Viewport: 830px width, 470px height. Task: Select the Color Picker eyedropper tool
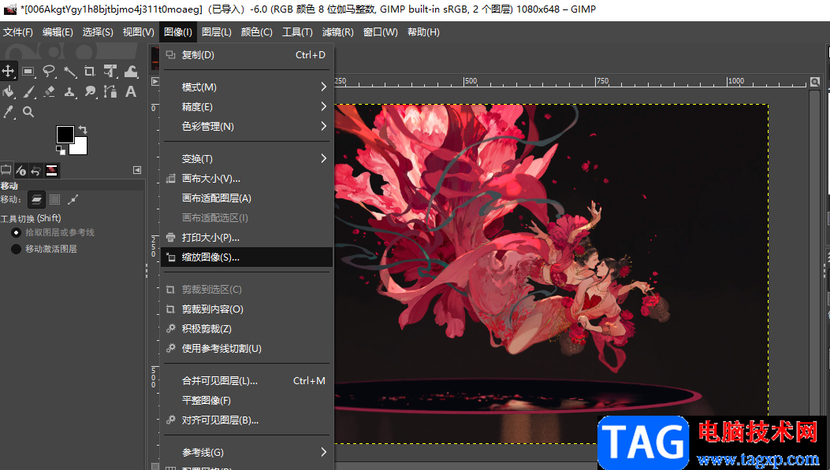[x=9, y=112]
